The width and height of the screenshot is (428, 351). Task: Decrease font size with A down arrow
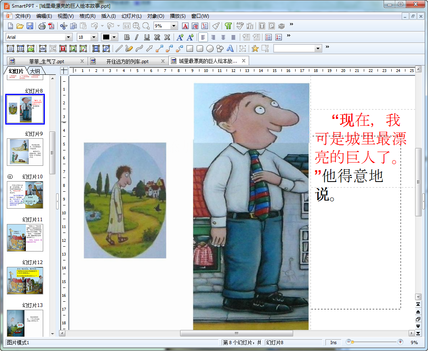click(x=190, y=37)
